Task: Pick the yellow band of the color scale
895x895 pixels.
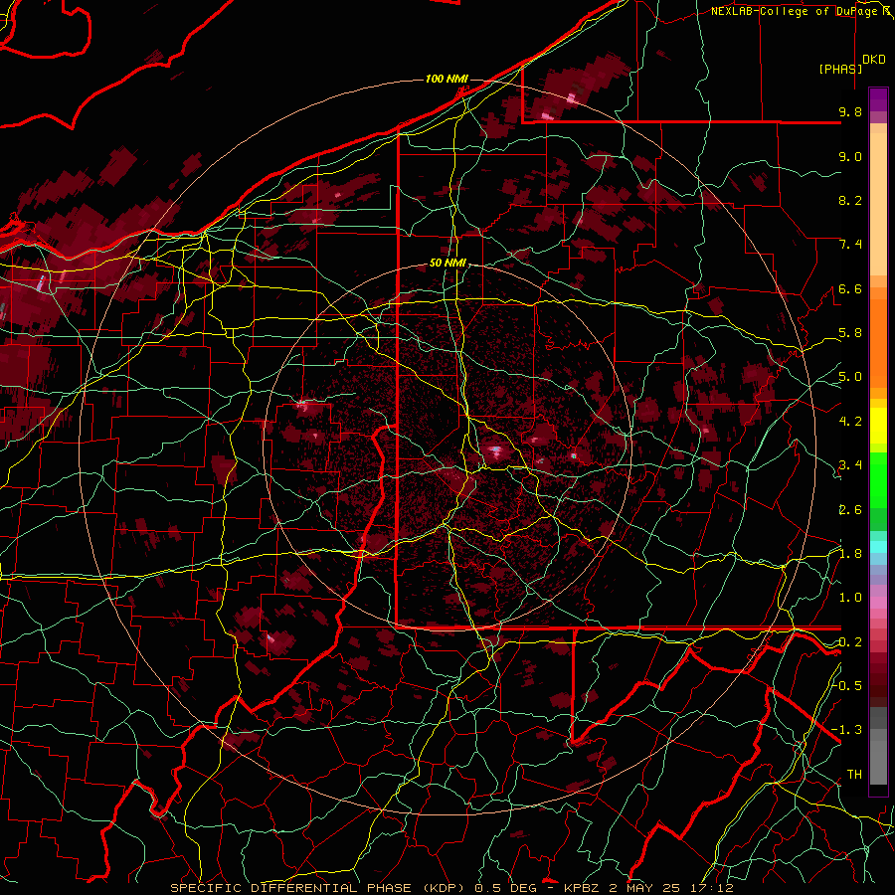Action: pyautogui.click(x=878, y=425)
